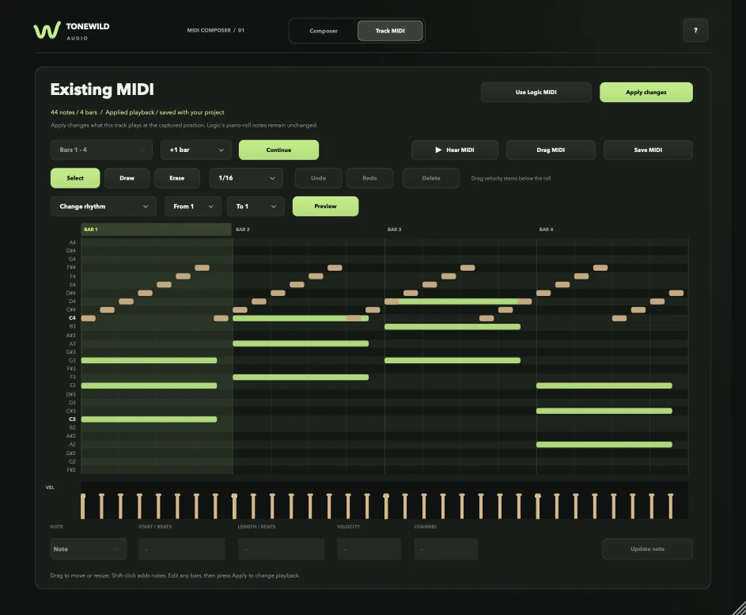Select the long A2 note in bar 4
Viewport: 746px width, 615px height.
[x=604, y=445]
